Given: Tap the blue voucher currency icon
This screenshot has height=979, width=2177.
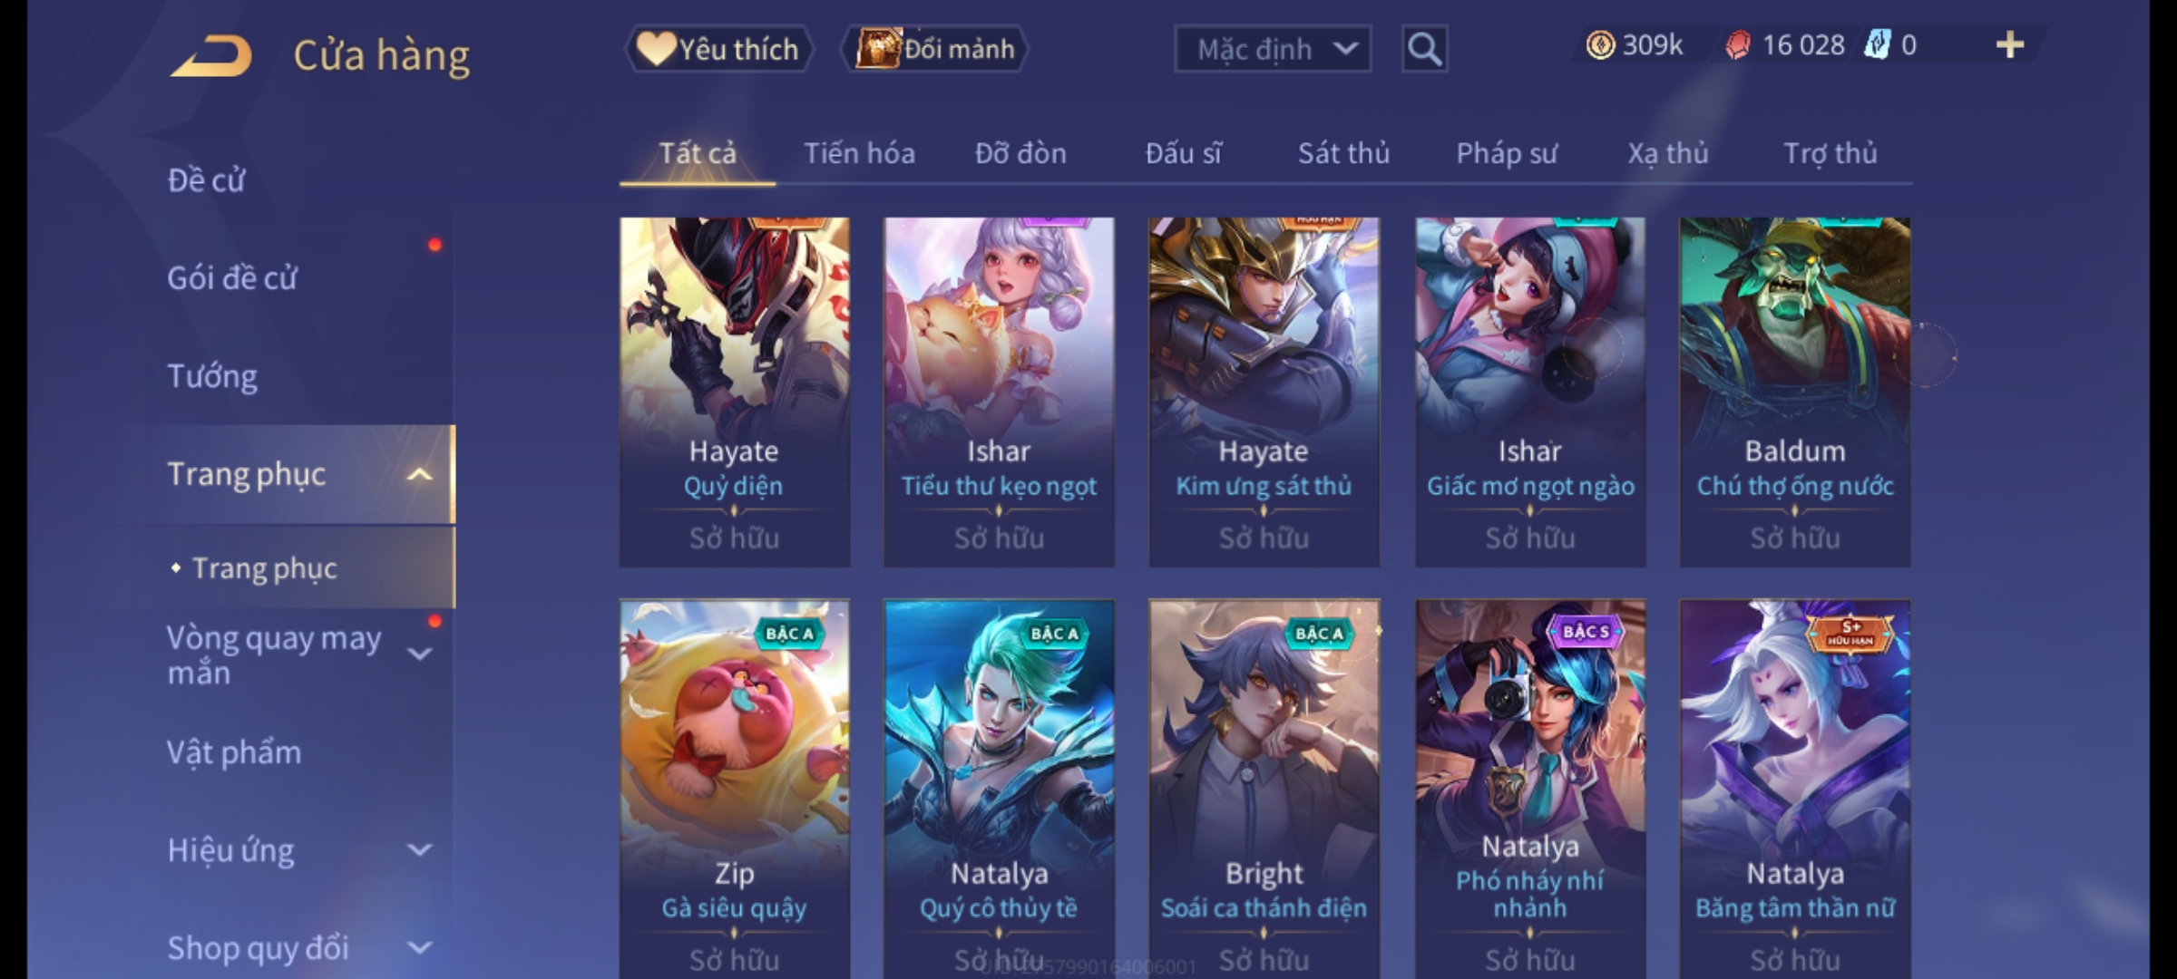Looking at the screenshot, I should (1877, 45).
